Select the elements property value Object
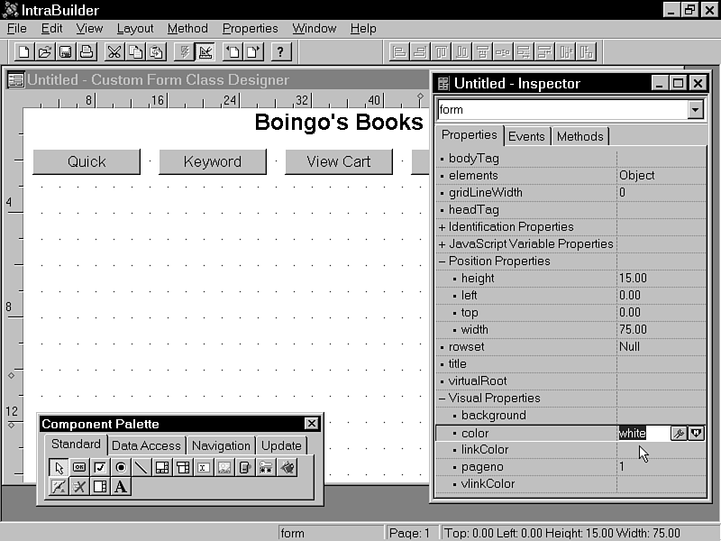 (x=637, y=175)
